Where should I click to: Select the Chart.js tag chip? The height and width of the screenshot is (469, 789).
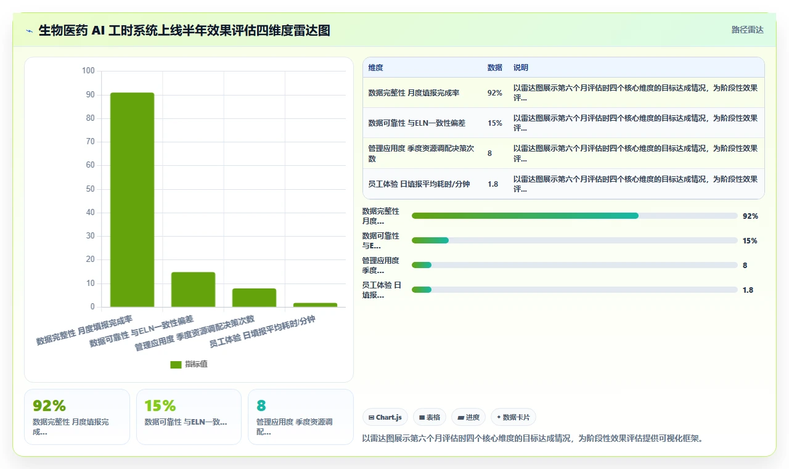385,417
